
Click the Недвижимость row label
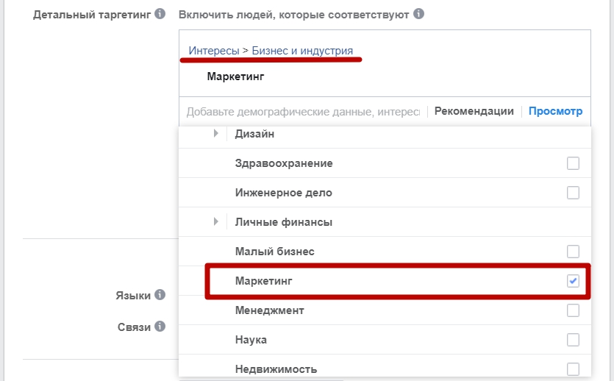click(276, 369)
